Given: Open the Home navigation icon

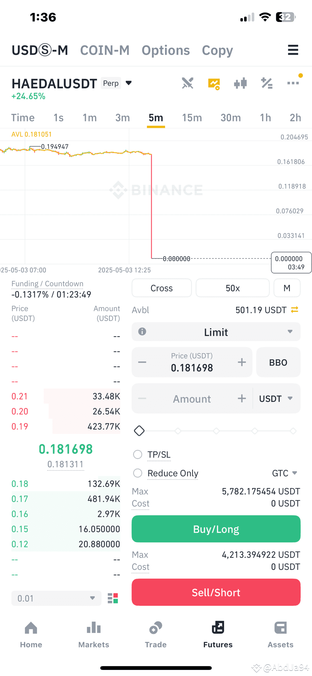Looking at the screenshot, I should (31, 635).
